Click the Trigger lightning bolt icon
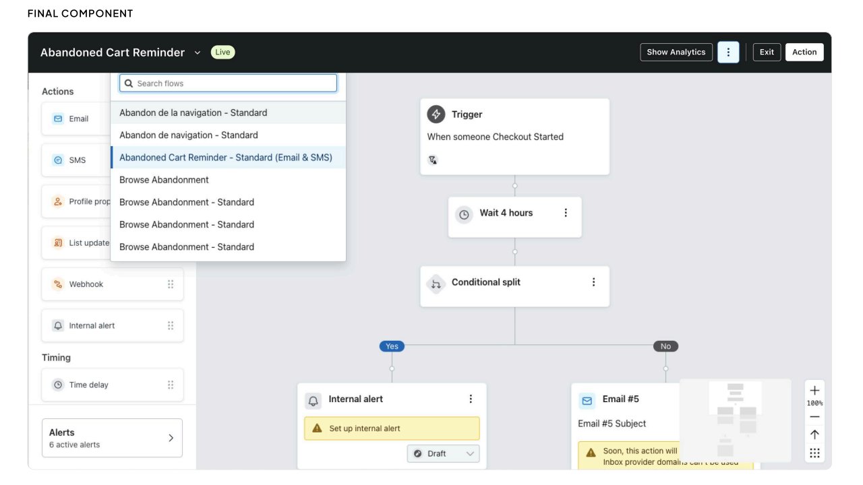 (x=436, y=115)
